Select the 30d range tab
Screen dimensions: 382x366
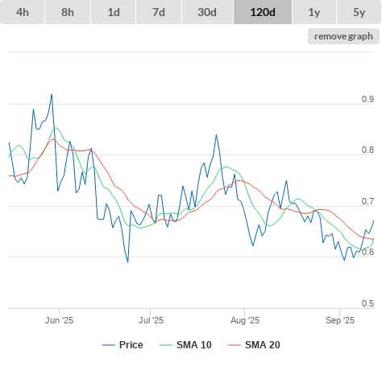(207, 12)
